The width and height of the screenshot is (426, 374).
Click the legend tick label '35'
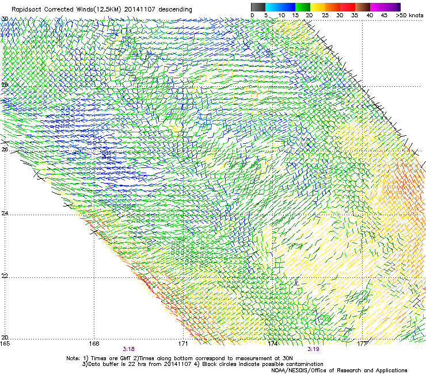[x=355, y=16]
